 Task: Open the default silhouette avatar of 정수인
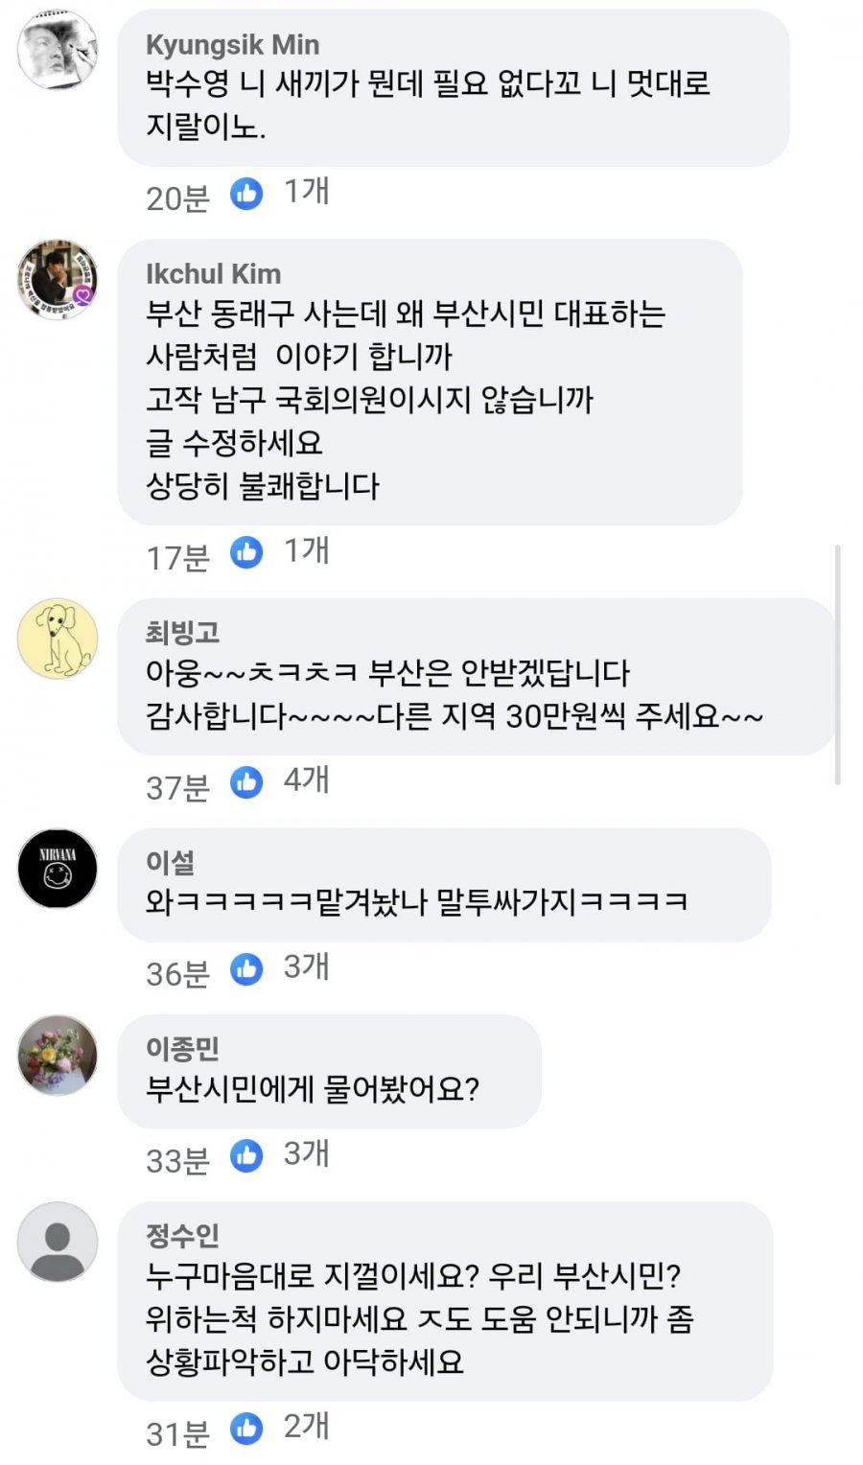pos(58,1242)
